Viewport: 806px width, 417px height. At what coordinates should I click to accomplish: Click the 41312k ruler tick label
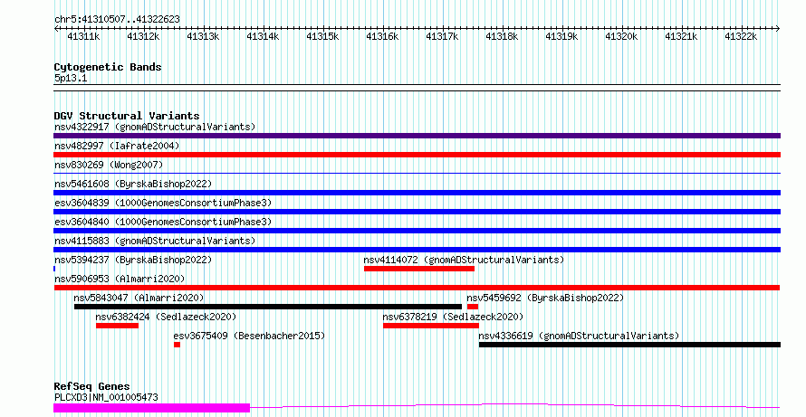click(x=143, y=37)
